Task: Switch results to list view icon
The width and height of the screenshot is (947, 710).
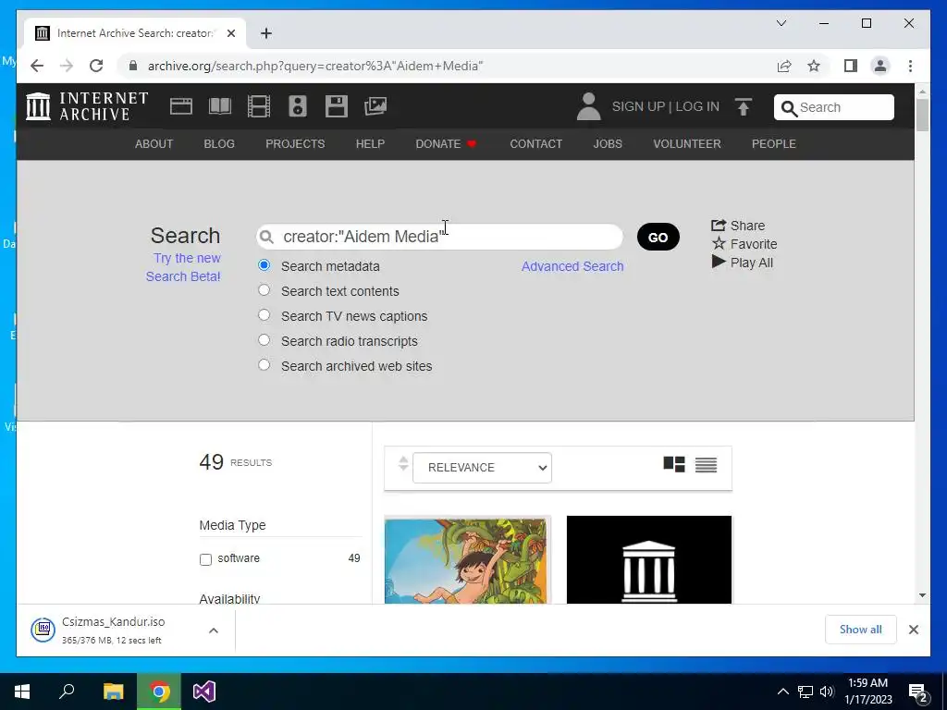Action: [706, 464]
